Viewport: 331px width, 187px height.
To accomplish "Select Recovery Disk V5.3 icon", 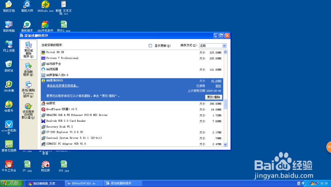I will (43, 127).
